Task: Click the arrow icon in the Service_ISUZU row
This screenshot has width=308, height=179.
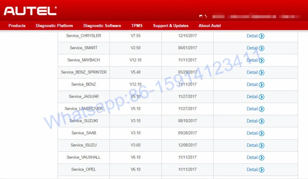Action: [261, 146]
